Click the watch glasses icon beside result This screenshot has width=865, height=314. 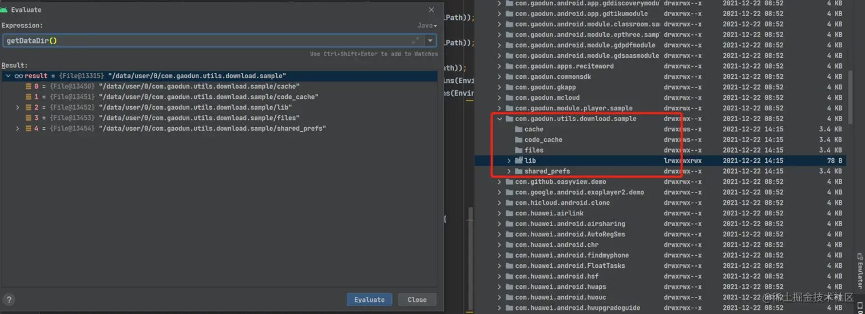coord(18,76)
